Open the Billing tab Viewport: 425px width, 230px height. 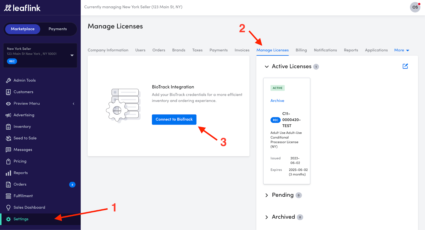click(x=301, y=50)
